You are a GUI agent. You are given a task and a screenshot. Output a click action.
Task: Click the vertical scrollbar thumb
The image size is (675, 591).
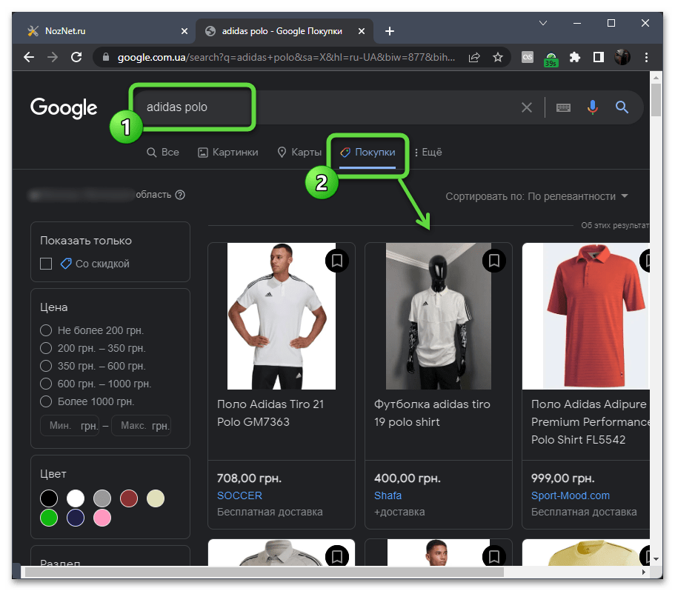tap(656, 100)
